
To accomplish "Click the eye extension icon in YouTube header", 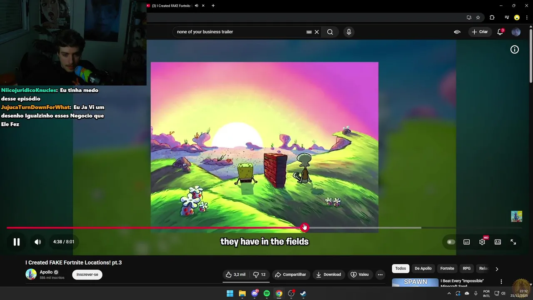I will pyautogui.click(x=457, y=32).
